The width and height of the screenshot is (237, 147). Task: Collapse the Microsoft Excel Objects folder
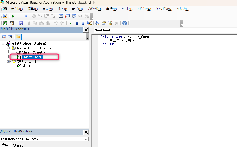pyautogui.click(x=9, y=48)
